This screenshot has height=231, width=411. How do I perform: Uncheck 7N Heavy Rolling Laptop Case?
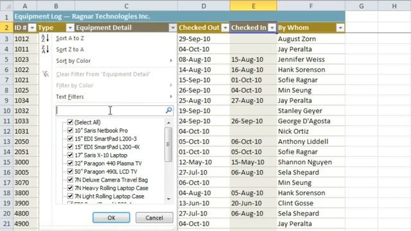pos(70,188)
